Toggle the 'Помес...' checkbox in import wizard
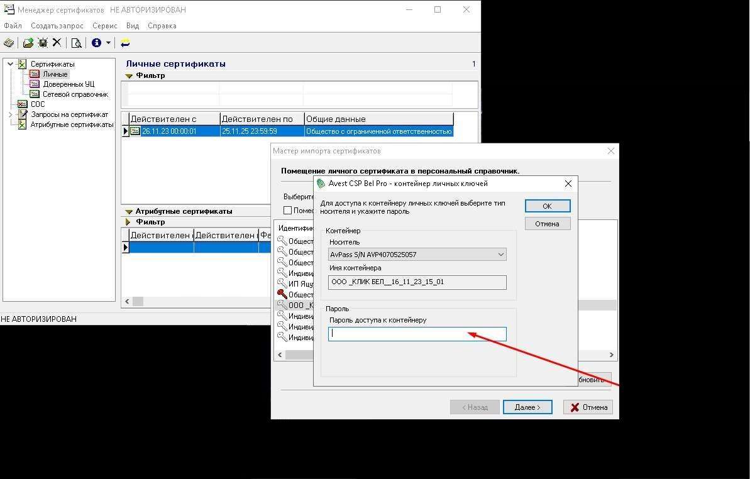The width and height of the screenshot is (750, 479). (287, 211)
